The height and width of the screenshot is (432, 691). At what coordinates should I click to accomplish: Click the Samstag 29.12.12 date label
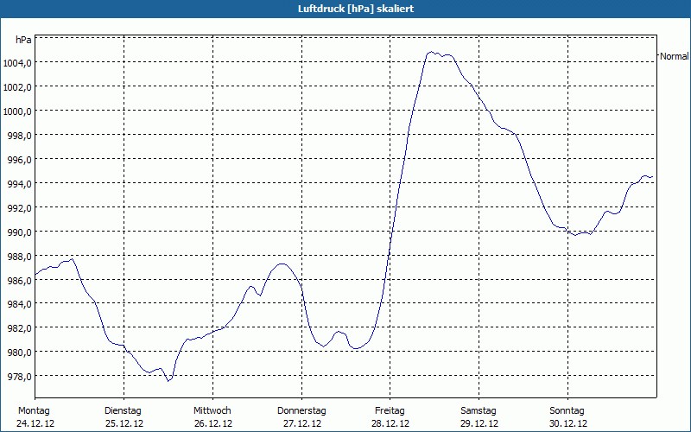pos(479,417)
